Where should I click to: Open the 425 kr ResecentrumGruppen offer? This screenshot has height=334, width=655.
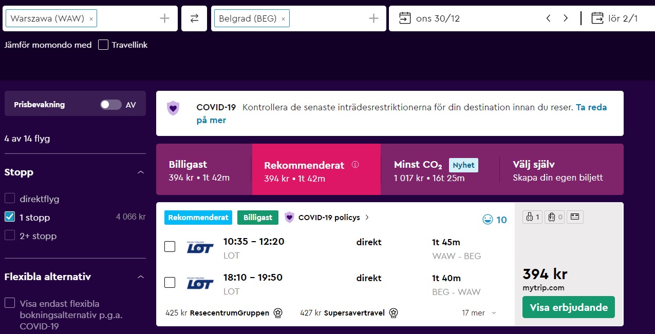click(x=217, y=312)
